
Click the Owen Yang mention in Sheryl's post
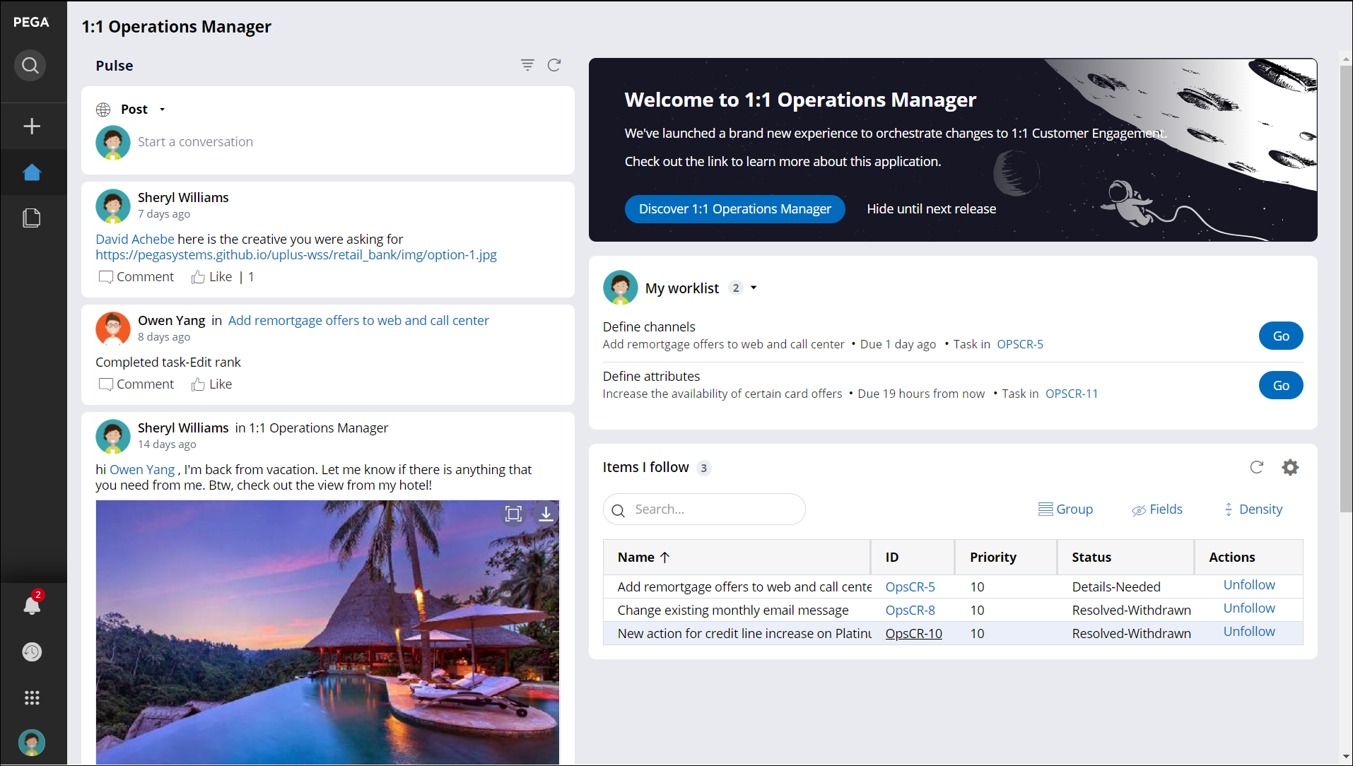coord(142,469)
